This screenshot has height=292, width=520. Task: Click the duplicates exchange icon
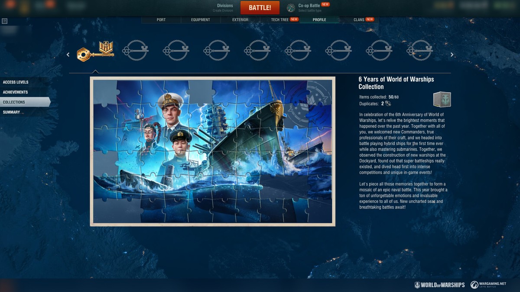point(388,103)
